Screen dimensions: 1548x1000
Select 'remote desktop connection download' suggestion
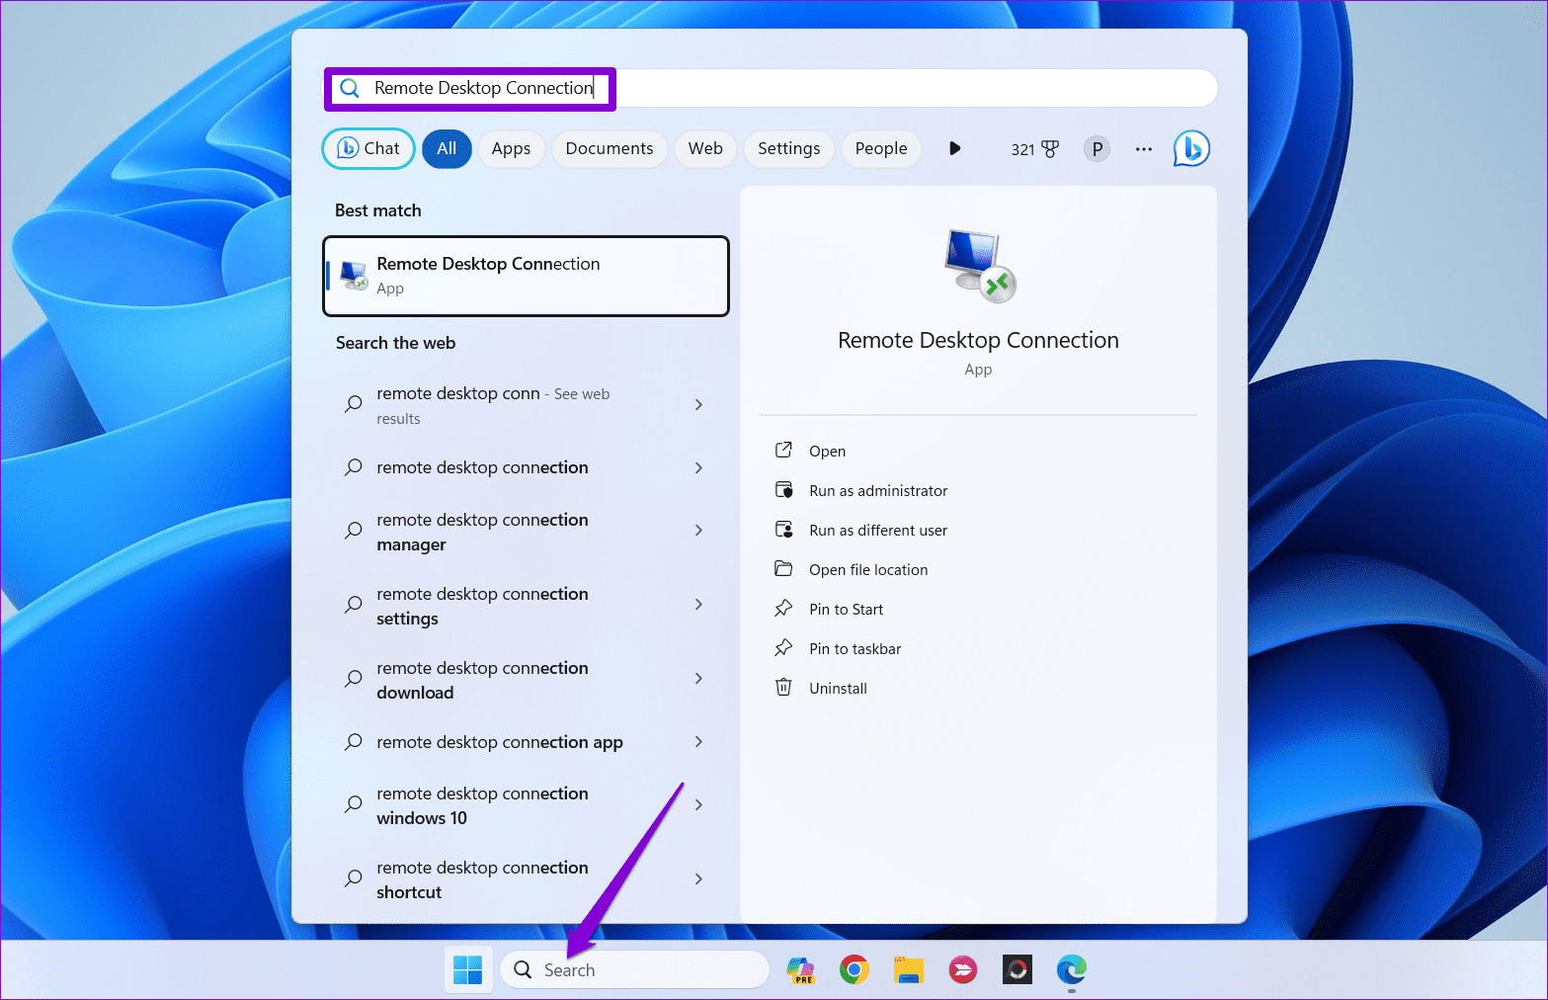pyautogui.click(x=526, y=679)
